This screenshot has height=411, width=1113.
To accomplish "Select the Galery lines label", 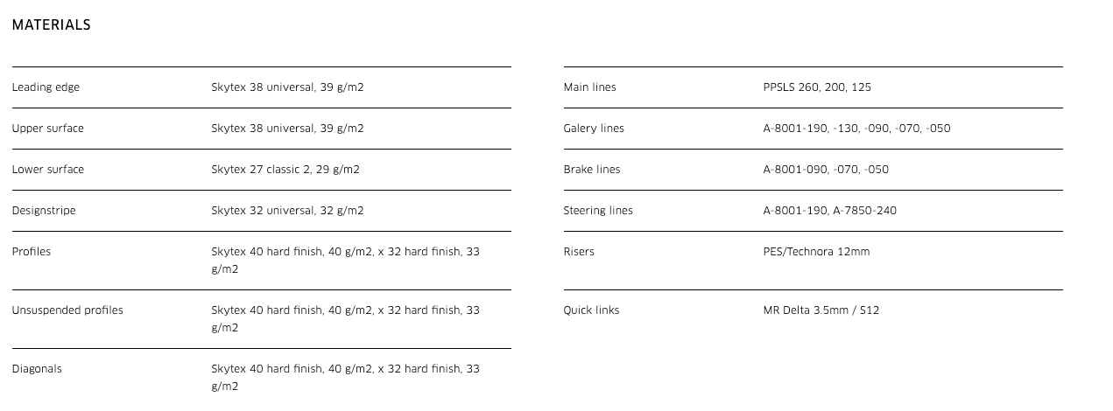I will [x=594, y=129].
